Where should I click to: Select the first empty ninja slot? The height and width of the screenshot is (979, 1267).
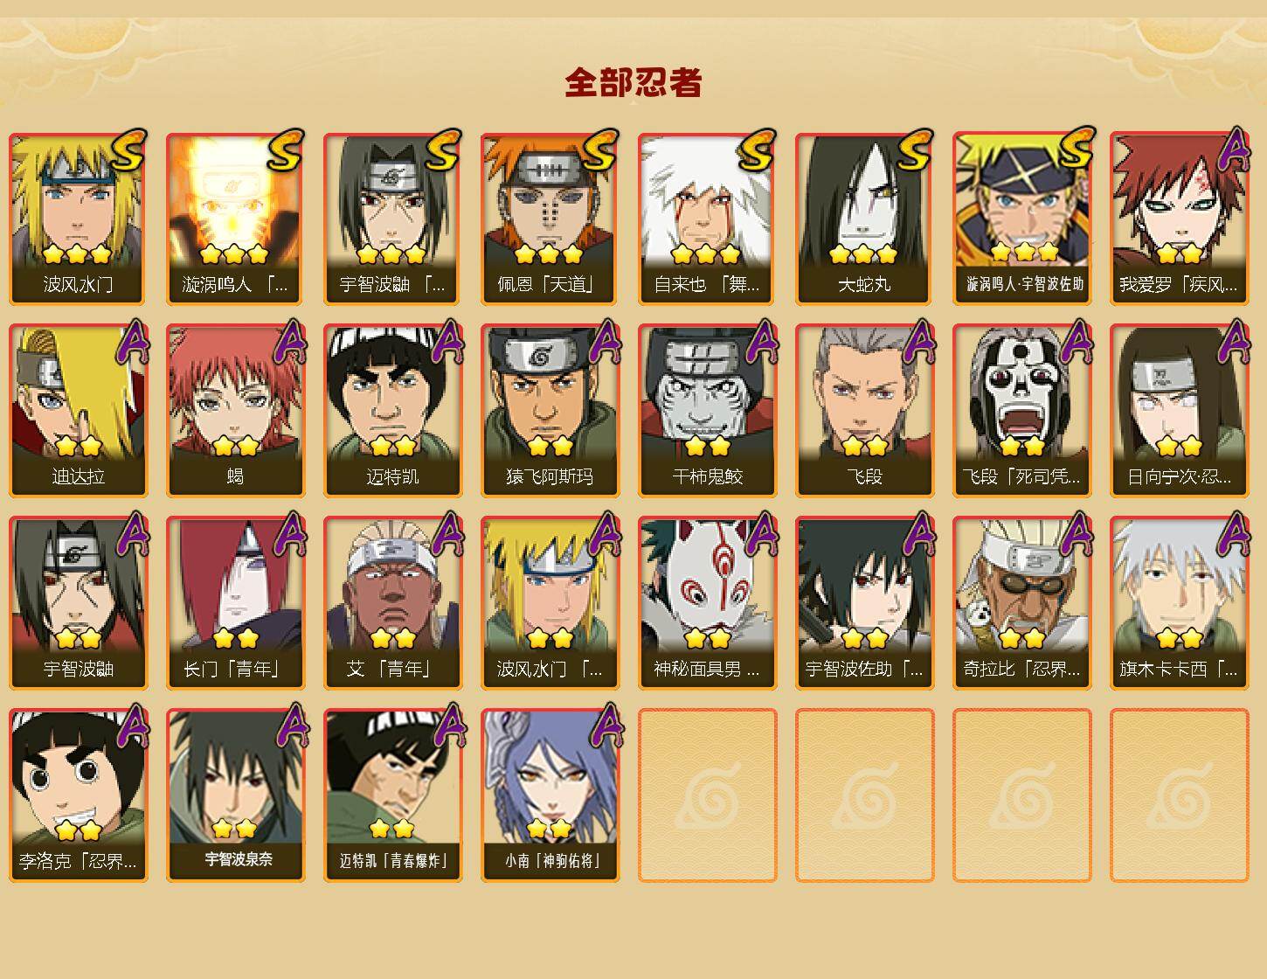(x=707, y=795)
